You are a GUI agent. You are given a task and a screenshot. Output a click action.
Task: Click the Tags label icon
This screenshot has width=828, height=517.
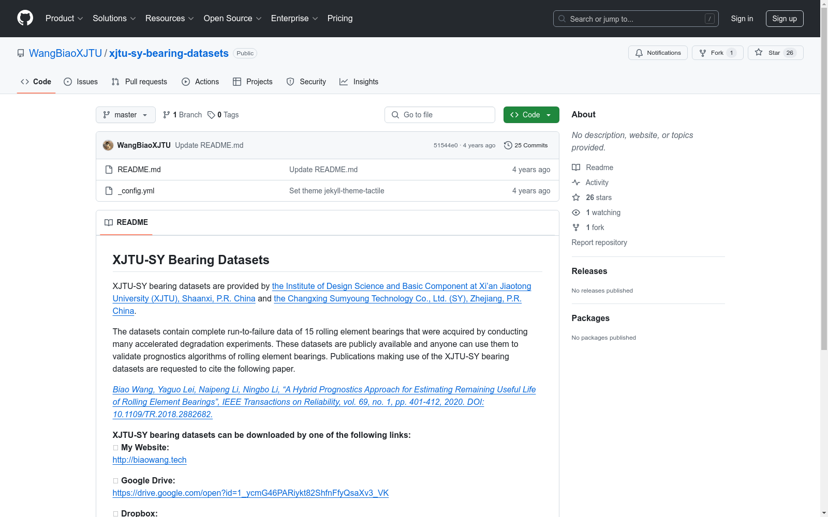click(211, 115)
